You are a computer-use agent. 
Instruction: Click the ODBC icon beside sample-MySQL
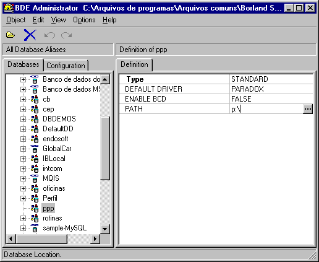pyautogui.click(x=35, y=228)
